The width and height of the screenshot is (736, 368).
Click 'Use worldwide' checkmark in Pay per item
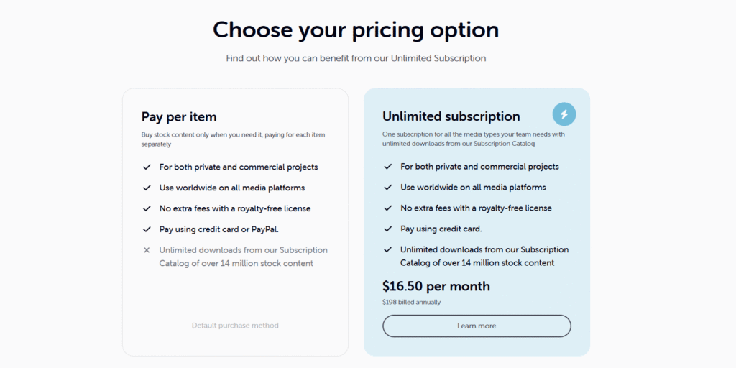(147, 188)
